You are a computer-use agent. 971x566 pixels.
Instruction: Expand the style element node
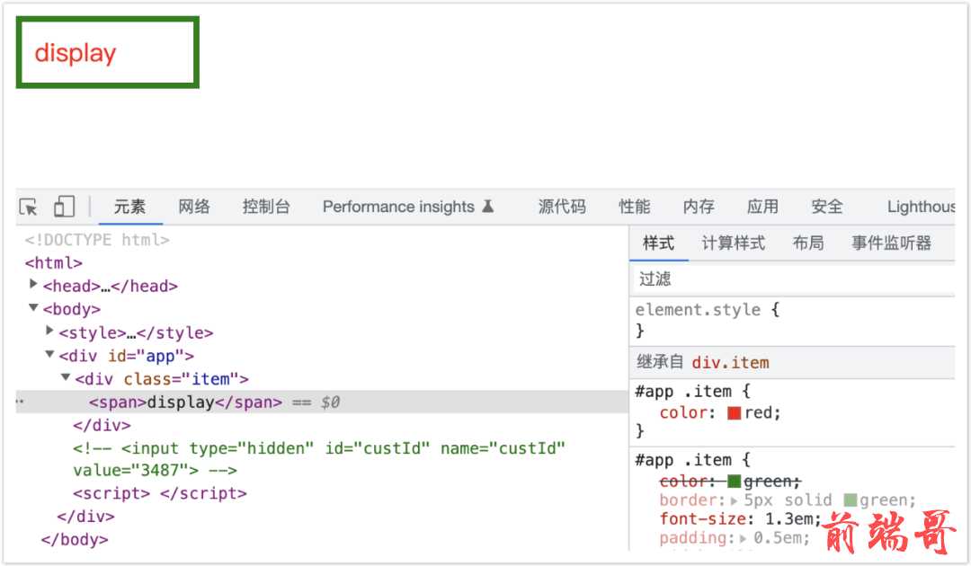coord(49,331)
